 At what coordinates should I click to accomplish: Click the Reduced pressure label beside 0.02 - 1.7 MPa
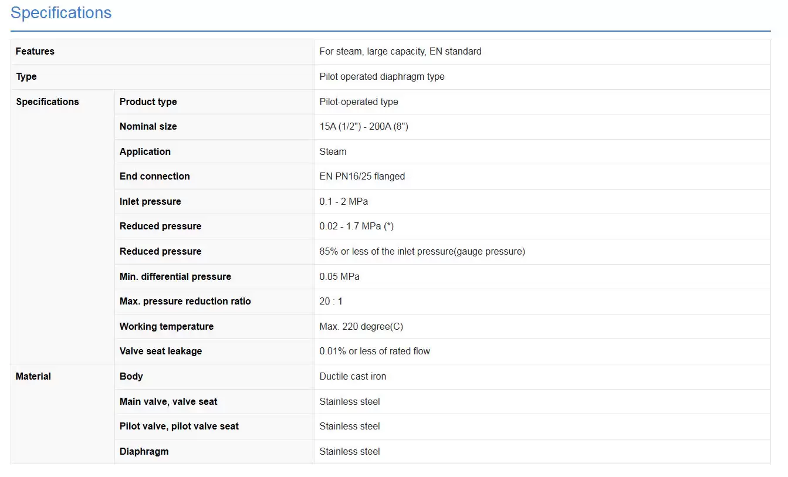pos(161,226)
